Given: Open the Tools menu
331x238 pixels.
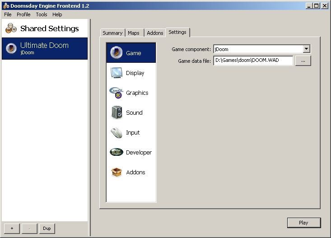Looking at the screenshot, I should pyautogui.click(x=42, y=14).
